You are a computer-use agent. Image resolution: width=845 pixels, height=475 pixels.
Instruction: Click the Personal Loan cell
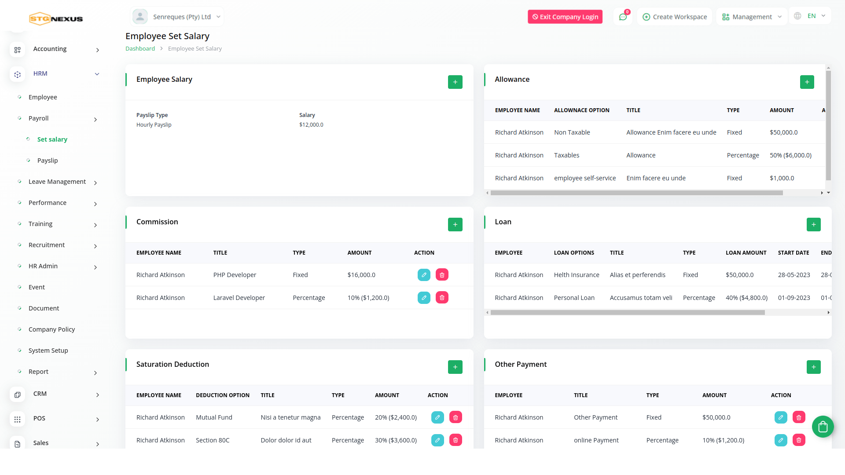(574, 298)
